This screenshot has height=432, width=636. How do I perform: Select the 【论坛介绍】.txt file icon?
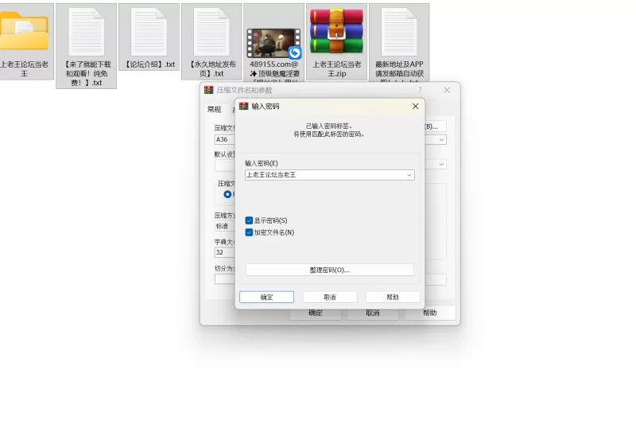click(149, 32)
